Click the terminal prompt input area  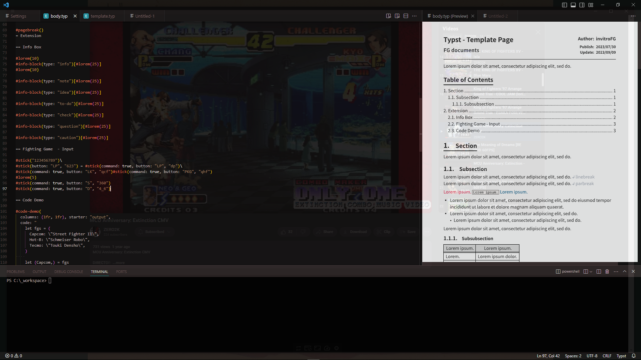[50, 281]
